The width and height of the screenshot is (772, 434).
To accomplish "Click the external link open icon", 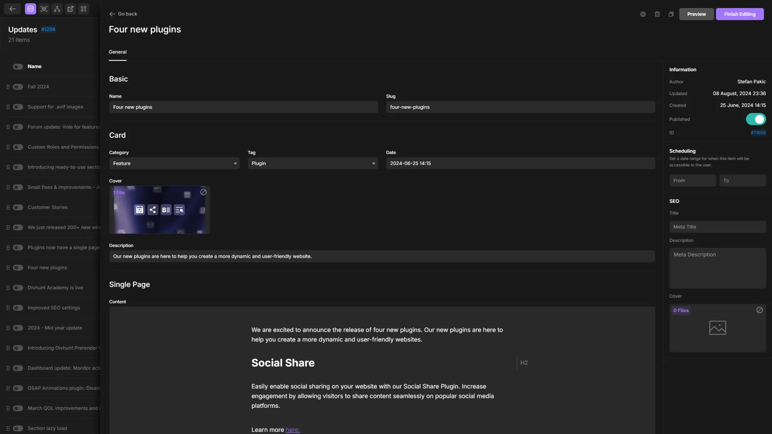I will pos(70,9).
